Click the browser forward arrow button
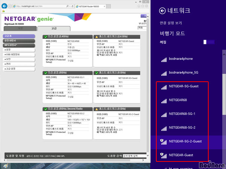Screen dimensions: 226x169 pyautogui.click(x=10, y=6)
